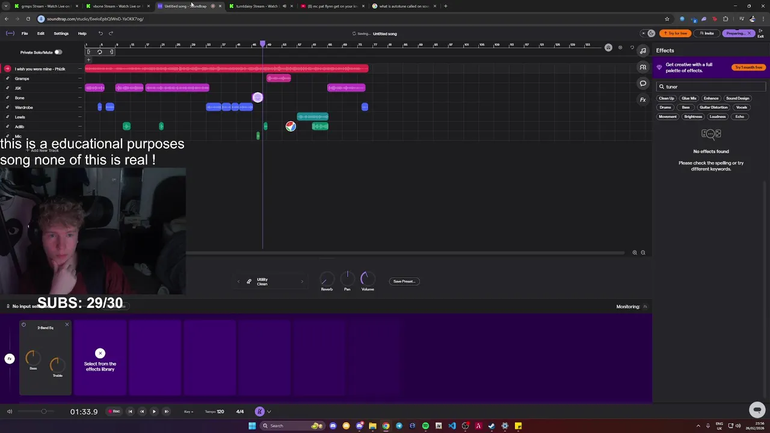Viewport: 770px width, 433px height.
Task: Open the Soundtrap logo home menu
Action: [x=10, y=33]
